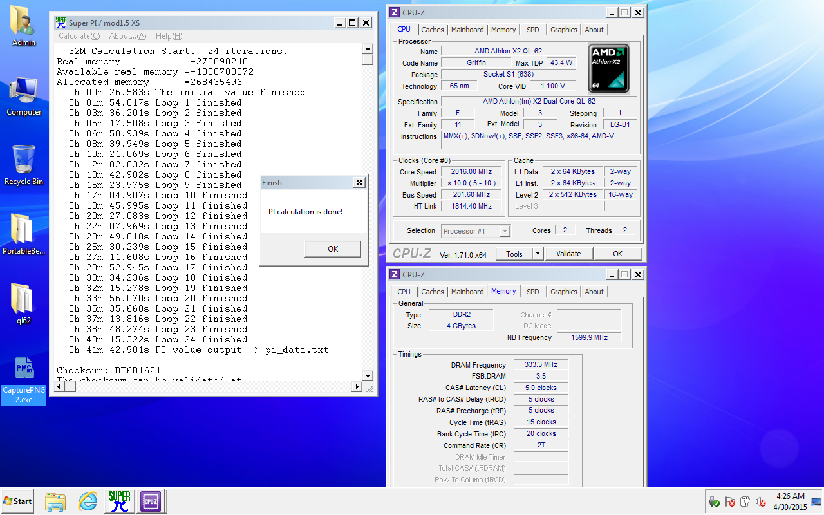This screenshot has height=515, width=824.
Task: Click the Core Speed value 2016.00 MHz
Action: pyautogui.click(x=472, y=172)
